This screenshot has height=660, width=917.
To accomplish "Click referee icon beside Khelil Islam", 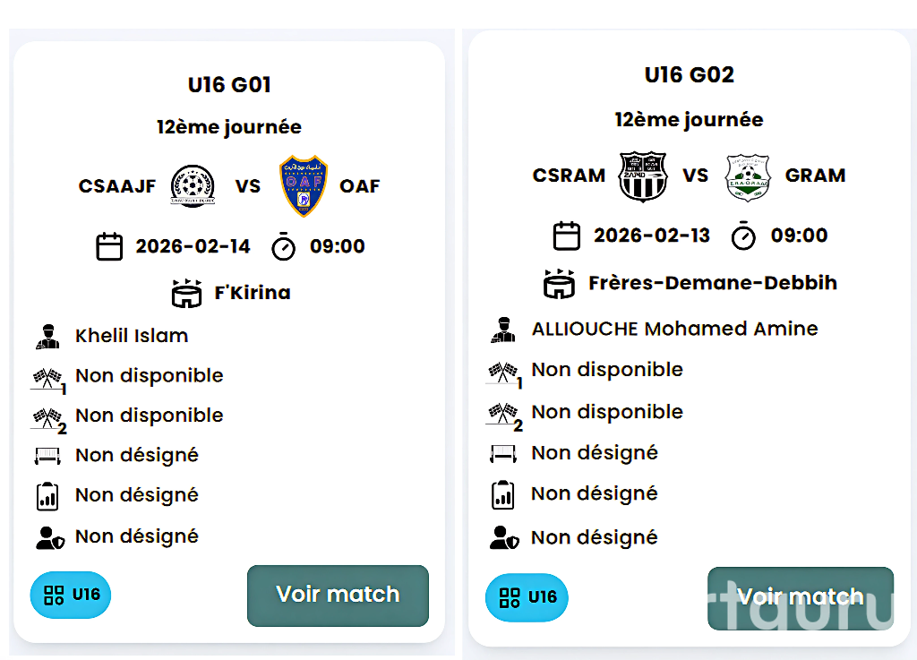I will coord(47,337).
